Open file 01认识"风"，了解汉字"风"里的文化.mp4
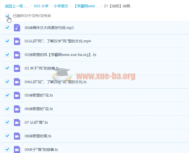189x153 pixels. tap(58, 41)
